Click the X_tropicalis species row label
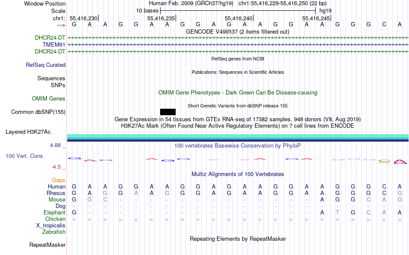Screen dimensions: 409x255 click(51, 226)
